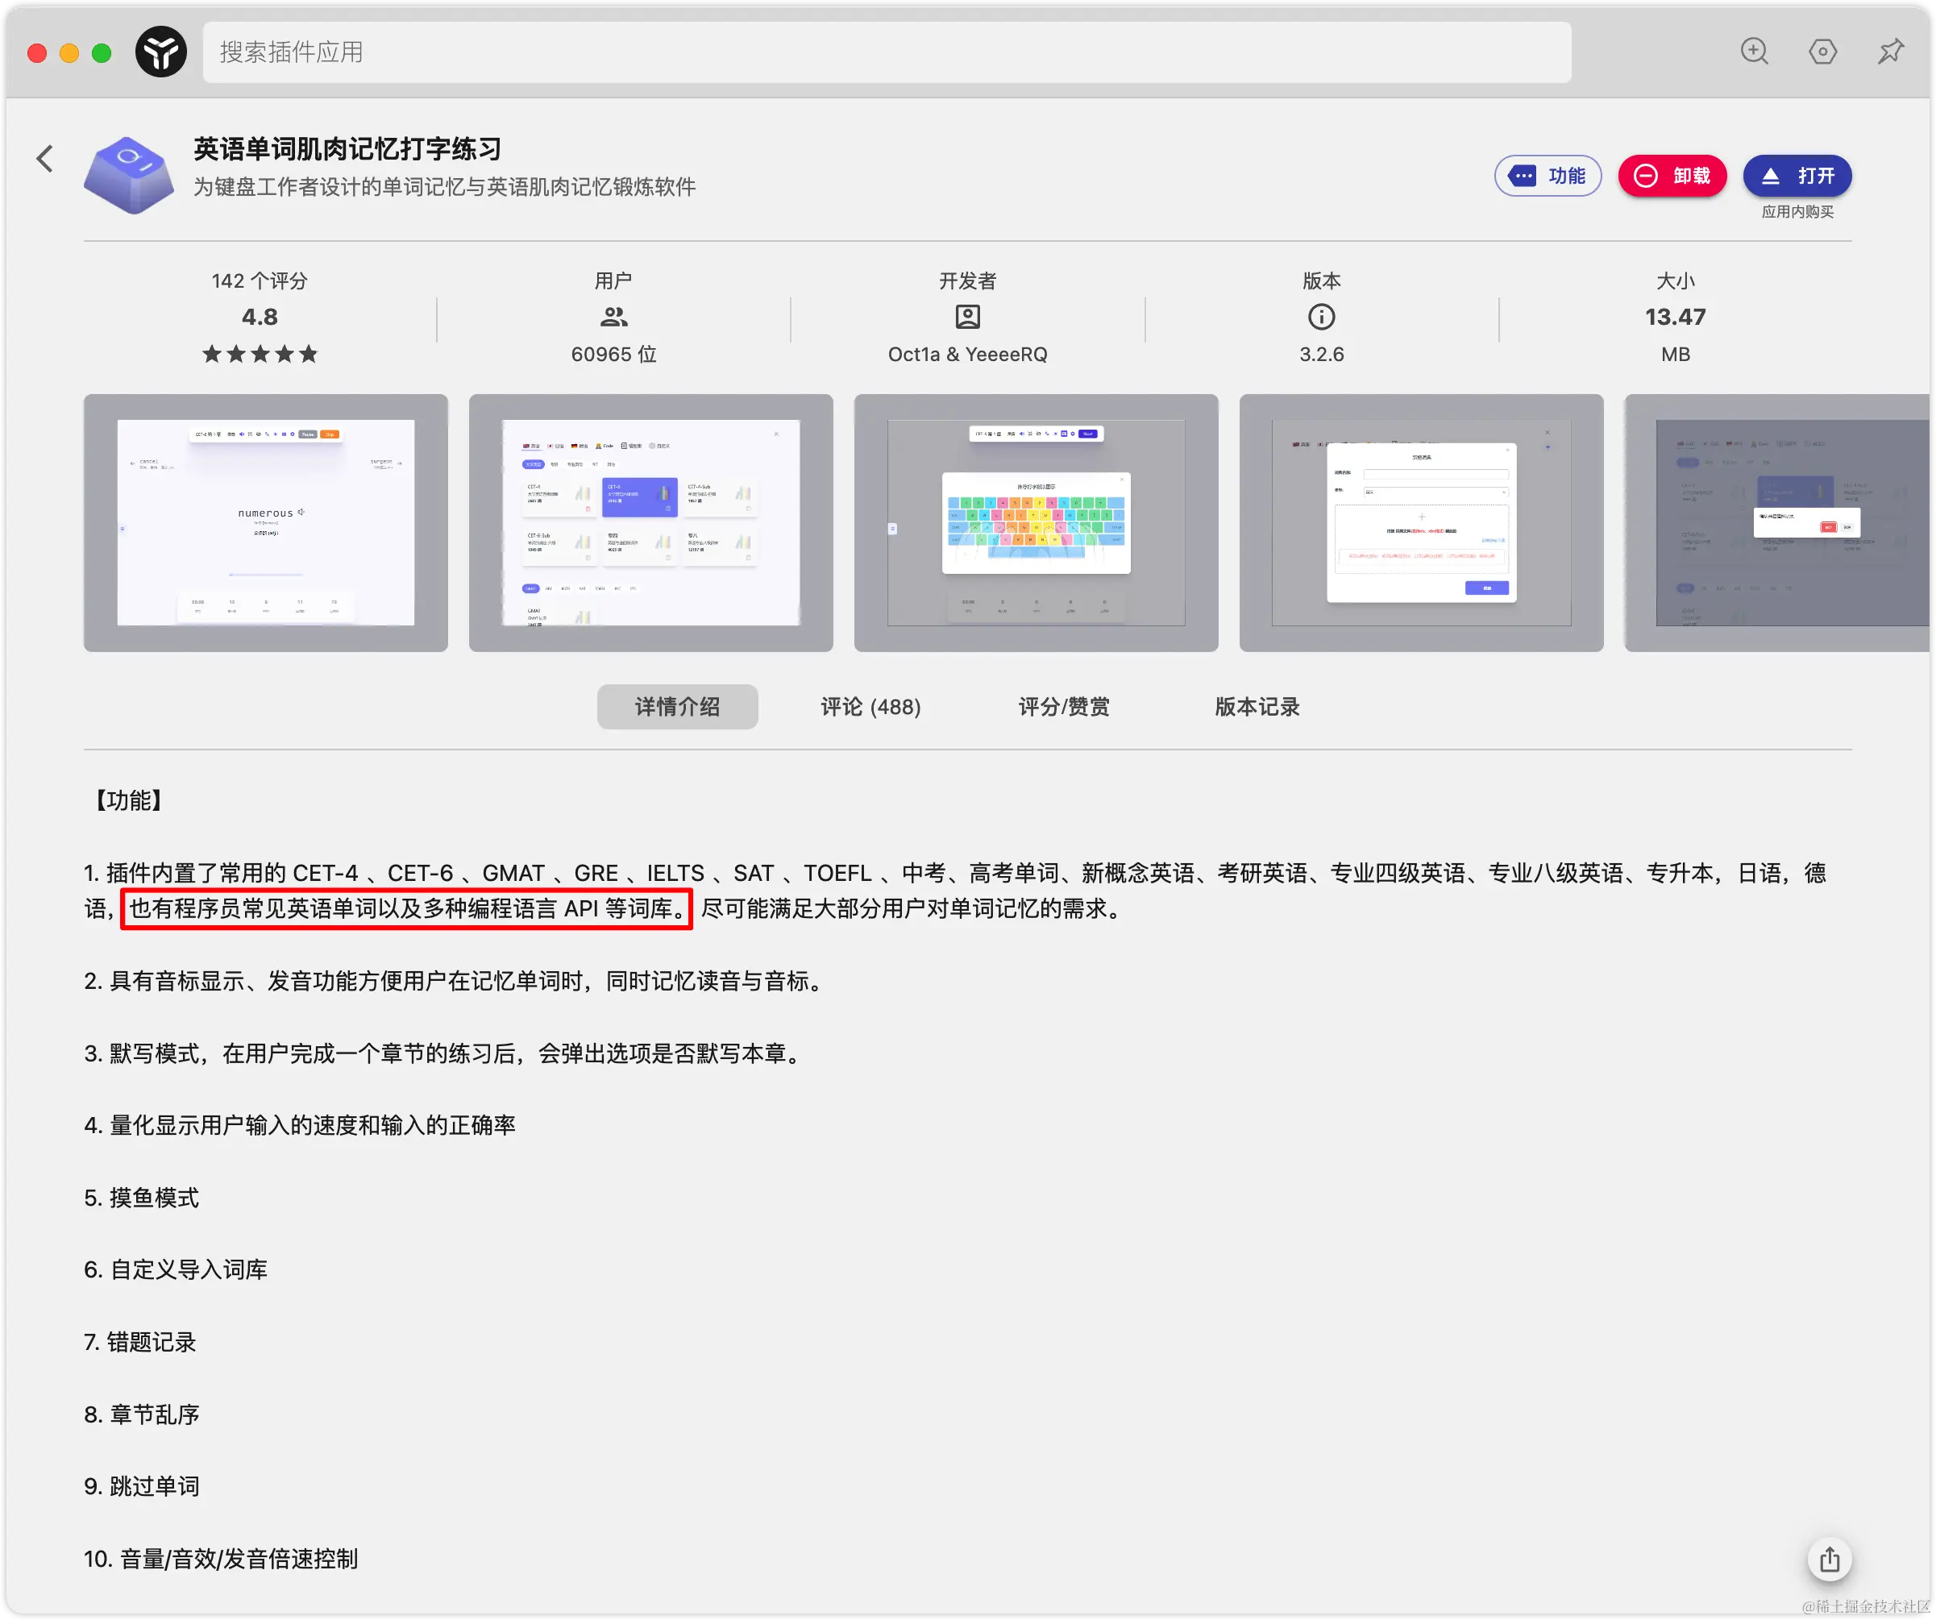This screenshot has height=1620, width=1936.
Task: Open the settings gear icon
Action: point(1823,52)
